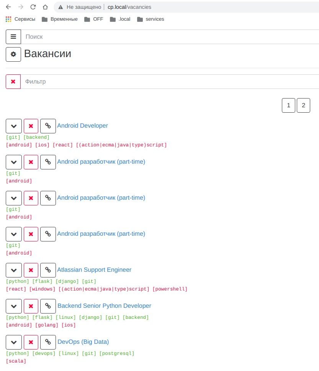Open link icon for DevOps (Big Data)
319x371 pixels.
(x=48, y=342)
